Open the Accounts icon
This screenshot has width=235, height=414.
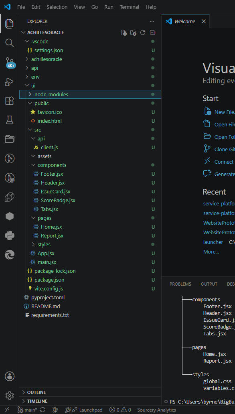click(10, 376)
